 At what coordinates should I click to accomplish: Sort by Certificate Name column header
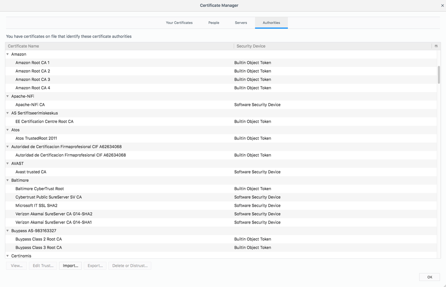(120, 46)
